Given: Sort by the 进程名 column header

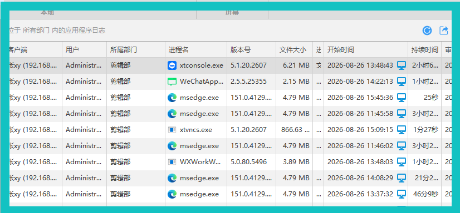Looking at the screenshot, I should pos(196,50).
